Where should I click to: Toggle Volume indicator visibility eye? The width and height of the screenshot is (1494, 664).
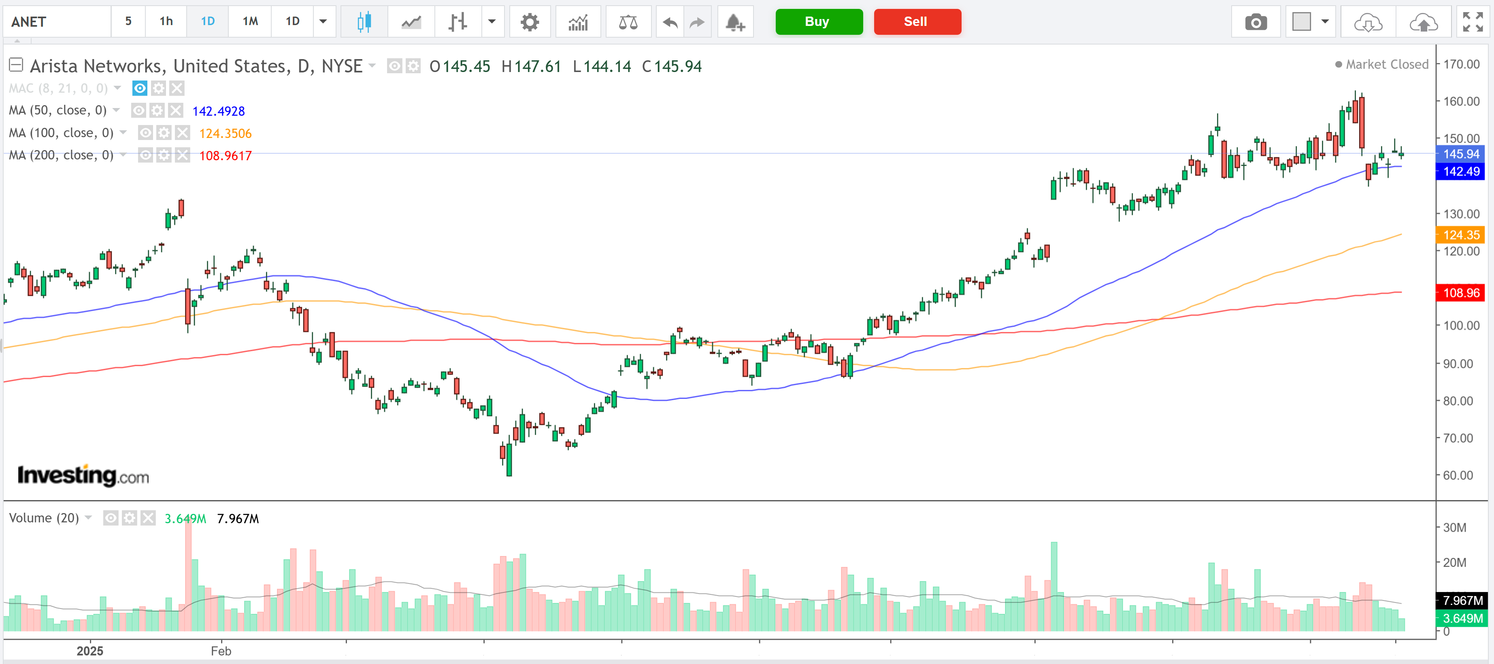coord(111,518)
